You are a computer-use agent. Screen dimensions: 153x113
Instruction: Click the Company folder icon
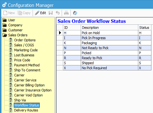(x=5, y=25)
